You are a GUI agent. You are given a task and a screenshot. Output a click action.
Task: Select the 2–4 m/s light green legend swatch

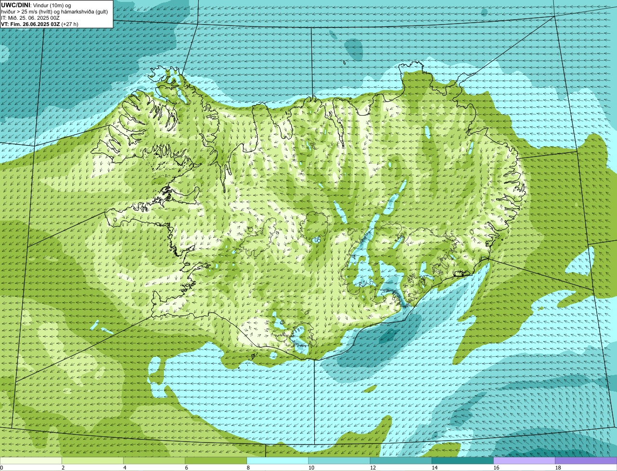point(93,461)
